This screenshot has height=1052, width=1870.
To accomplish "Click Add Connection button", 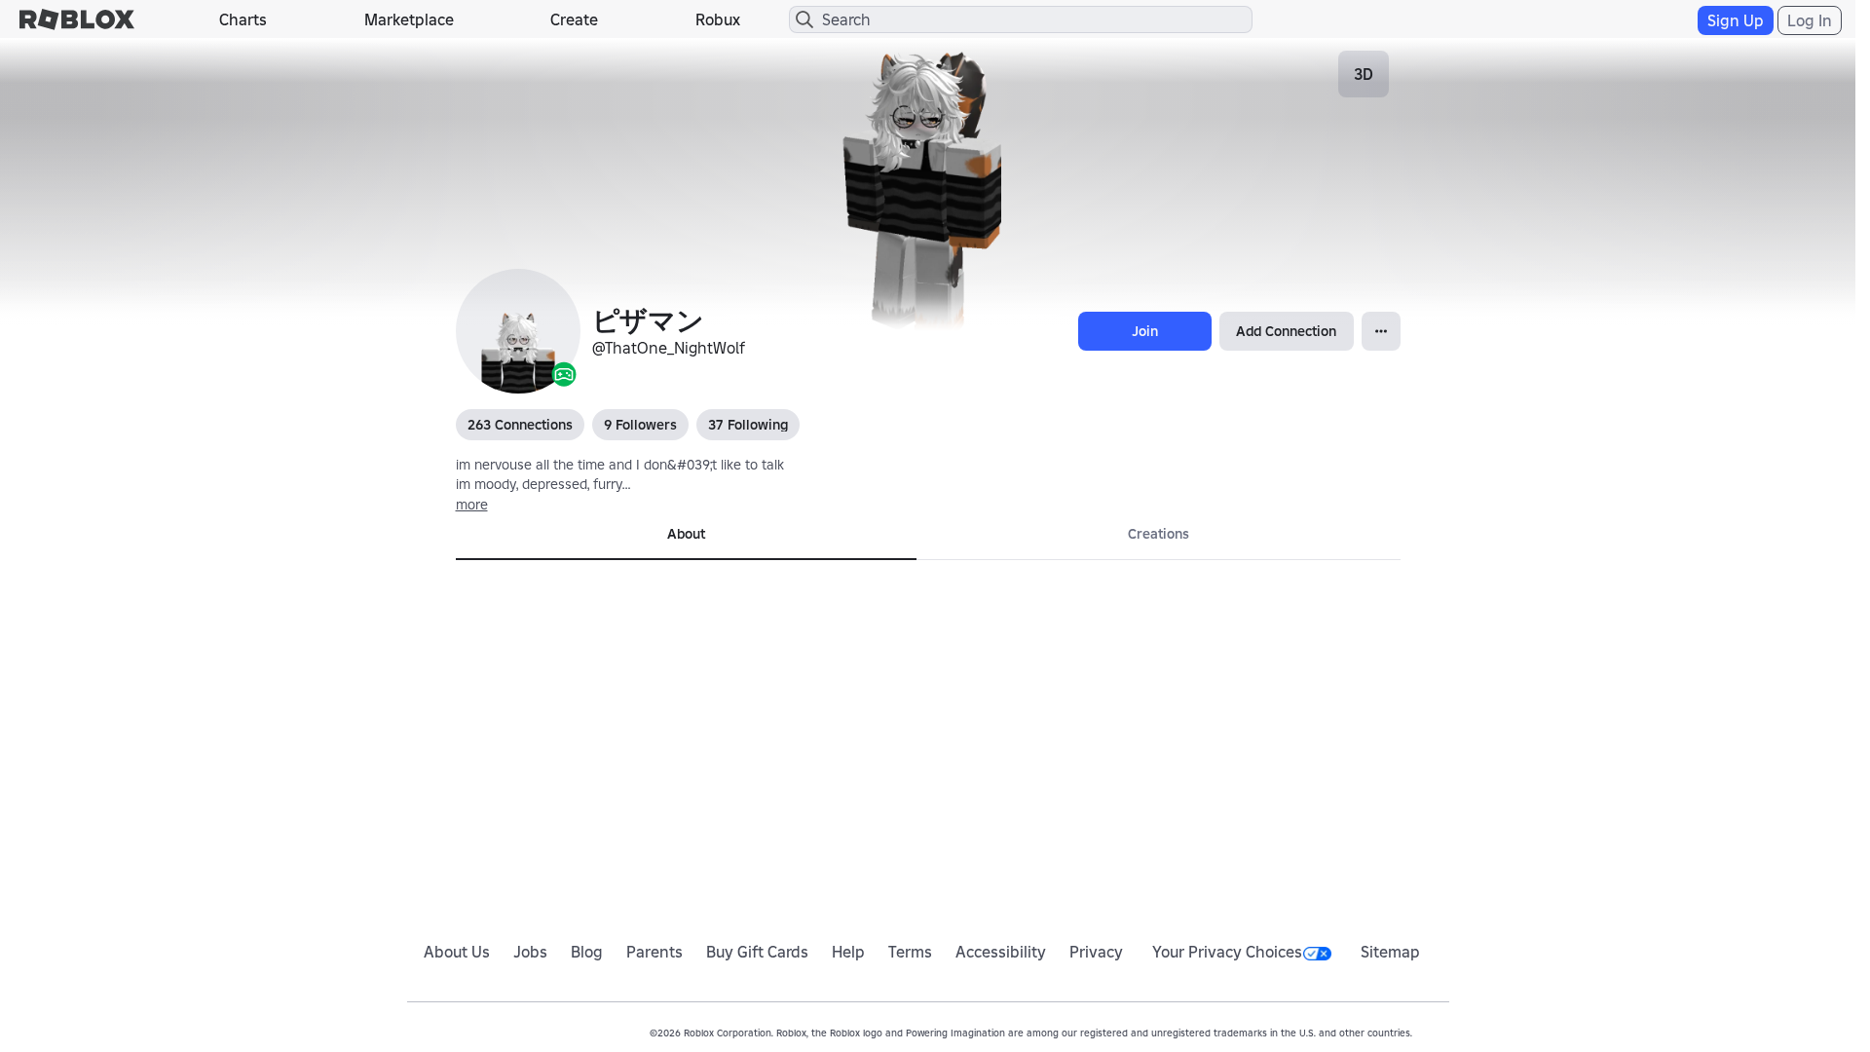I will (x=1286, y=331).
